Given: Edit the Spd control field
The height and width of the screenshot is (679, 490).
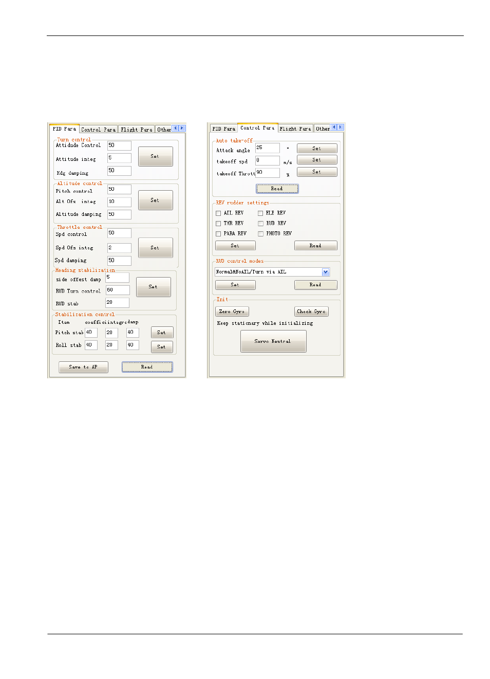Looking at the screenshot, I should point(119,233).
